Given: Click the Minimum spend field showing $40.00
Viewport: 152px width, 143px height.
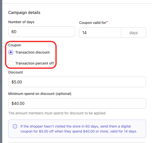Looking at the screenshot, I should click(77, 103).
